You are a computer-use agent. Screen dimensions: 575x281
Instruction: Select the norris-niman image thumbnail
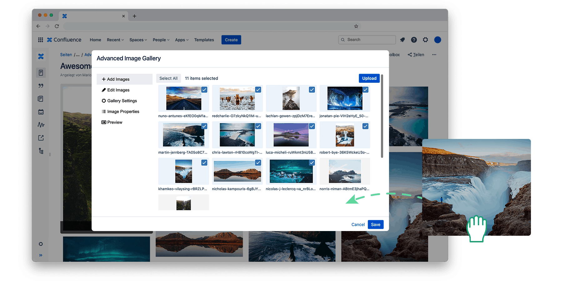tap(345, 171)
